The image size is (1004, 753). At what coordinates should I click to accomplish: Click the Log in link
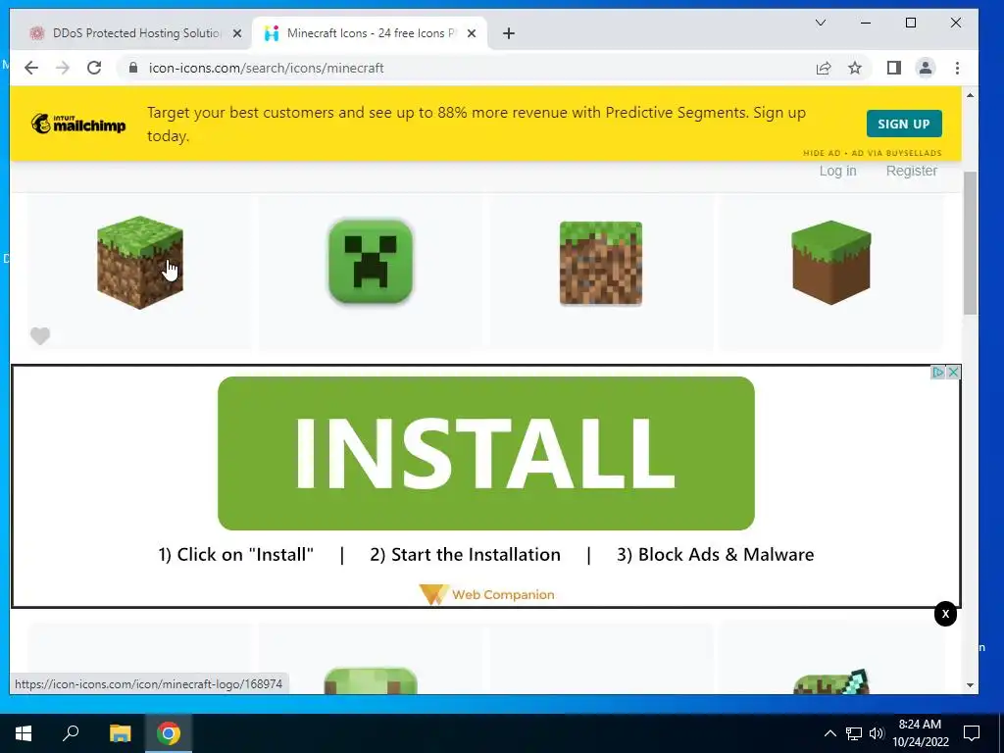(837, 171)
